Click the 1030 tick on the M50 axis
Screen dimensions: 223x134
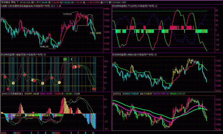point(218,129)
